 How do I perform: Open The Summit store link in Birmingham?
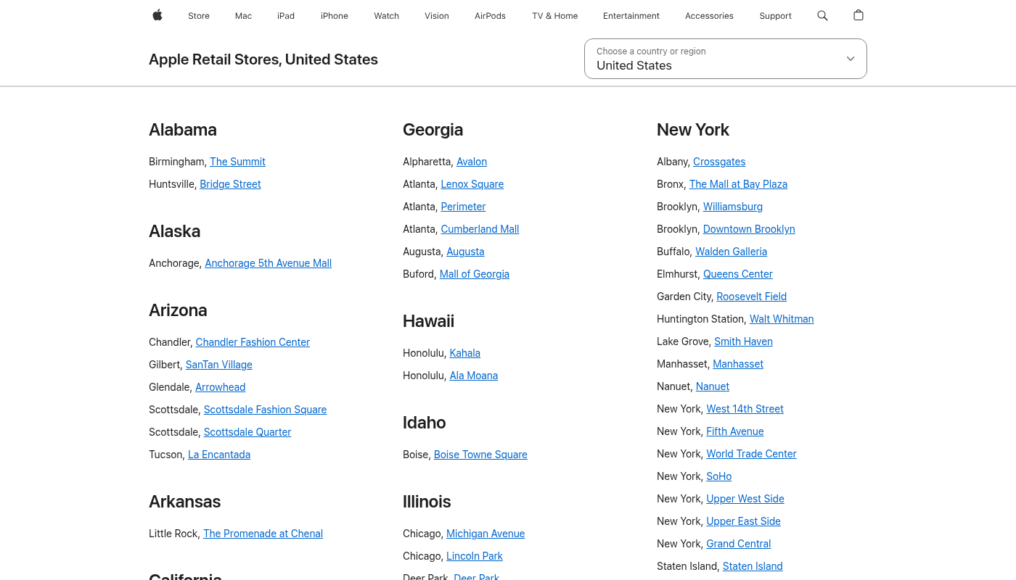(x=237, y=162)
